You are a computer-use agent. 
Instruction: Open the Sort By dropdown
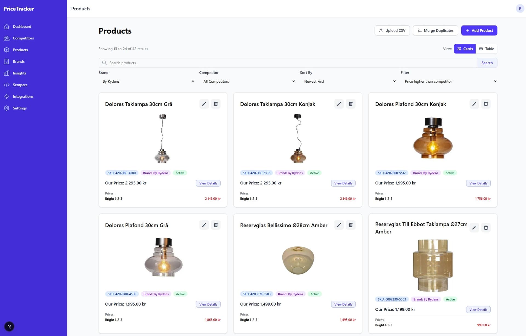coord(350,81)
